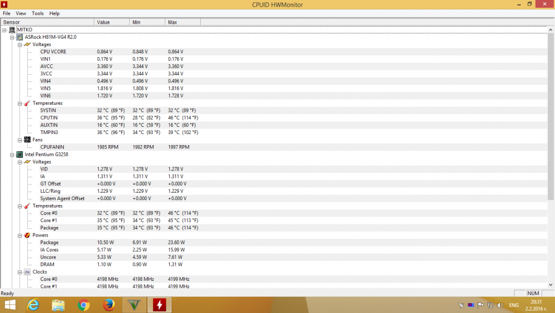Open the Action Center flag icon
The image size is (555, 313).
[x=480, y=305]
